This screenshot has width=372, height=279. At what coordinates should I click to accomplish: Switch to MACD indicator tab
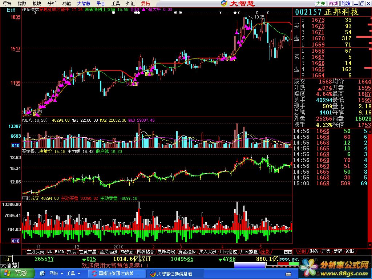coord(59,251)
